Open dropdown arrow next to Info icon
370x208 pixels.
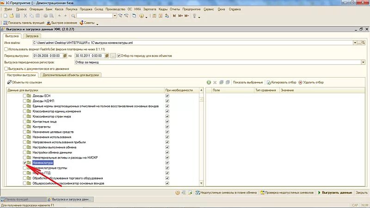point(147,17)
